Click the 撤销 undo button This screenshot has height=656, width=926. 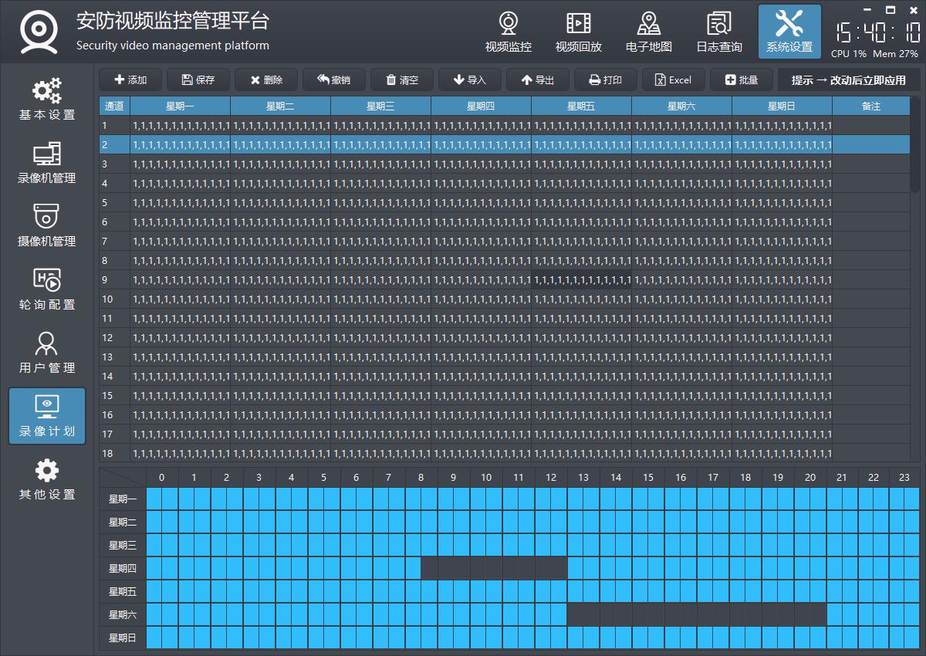pyautogui.click(x=333, y=80)
